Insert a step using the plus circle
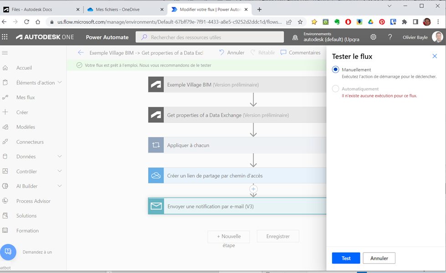This screenshot has height=273, width=446. pyautogui.click(x=253, y=189)
